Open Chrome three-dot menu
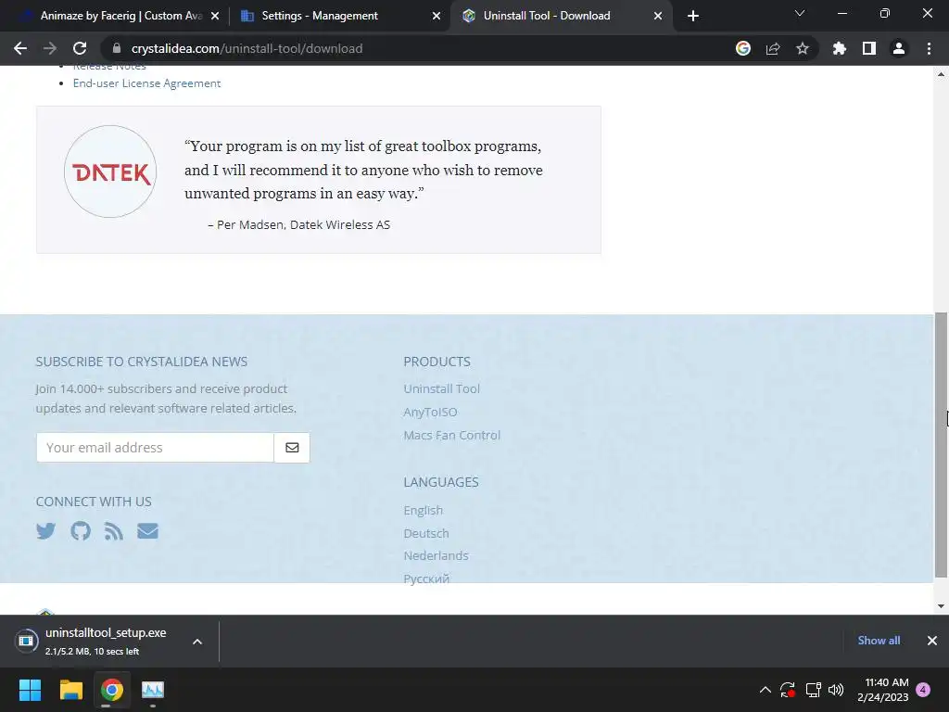 click(929, 48)
